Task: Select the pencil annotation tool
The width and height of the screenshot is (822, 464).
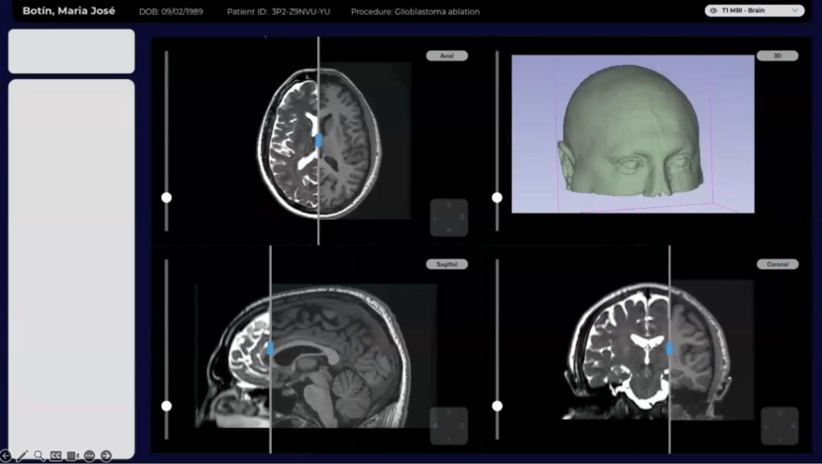Action: [x=22, y=455]
